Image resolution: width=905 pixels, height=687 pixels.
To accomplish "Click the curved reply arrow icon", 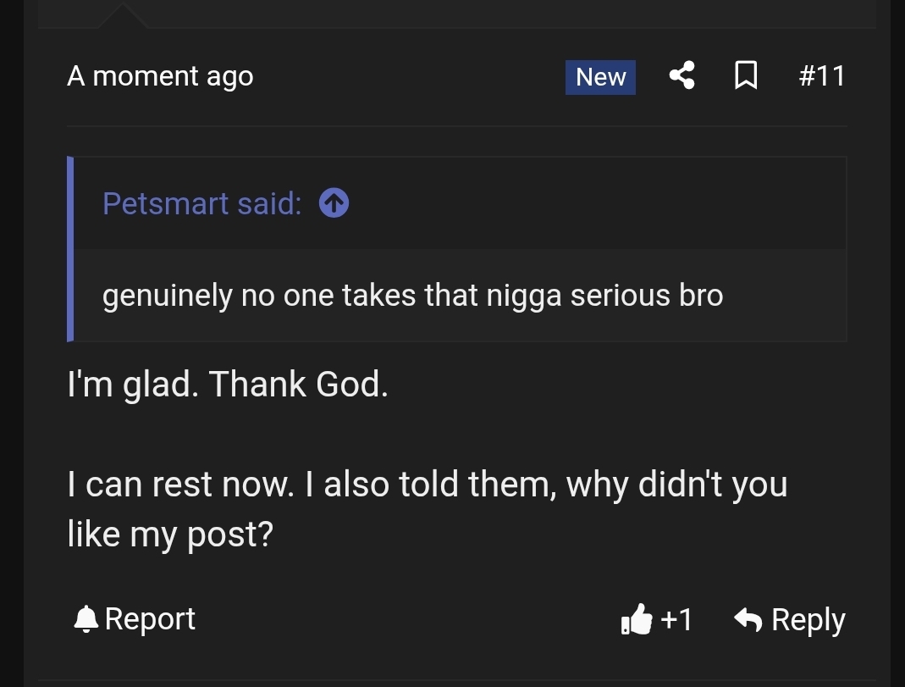I will 748,618.
